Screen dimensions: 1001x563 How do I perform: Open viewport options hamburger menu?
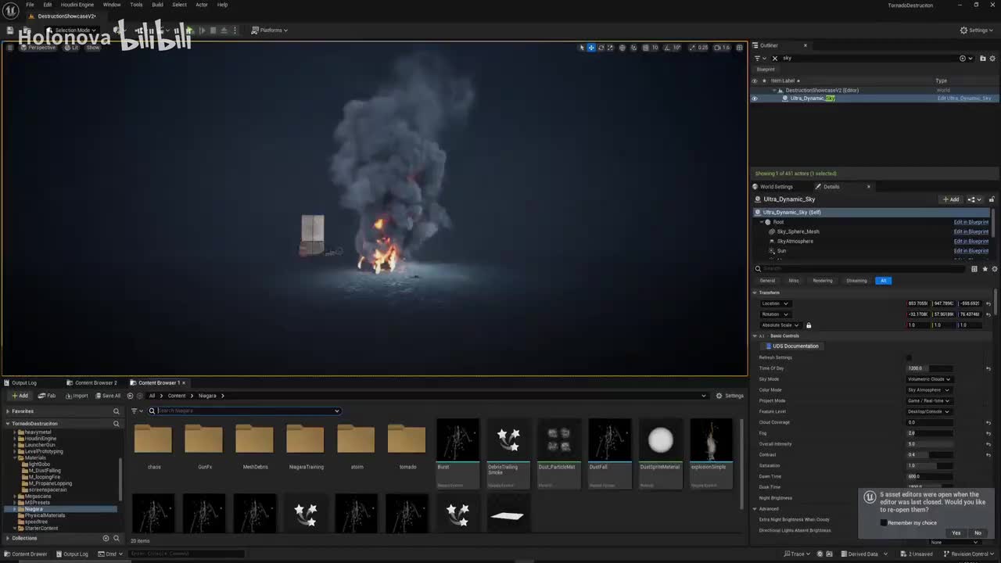pos(10,48)
